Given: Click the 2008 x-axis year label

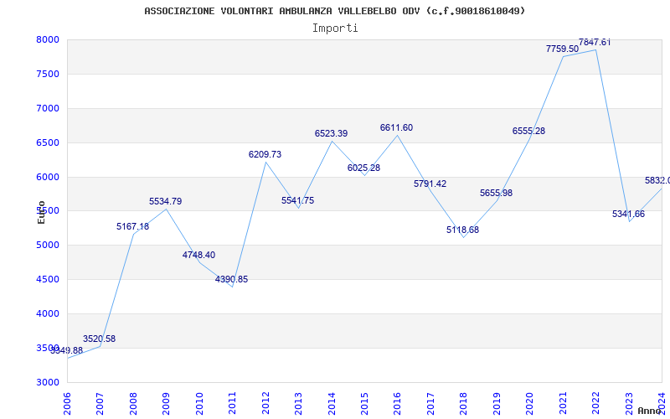Looking at the screenshot, I should coord(133,403).
